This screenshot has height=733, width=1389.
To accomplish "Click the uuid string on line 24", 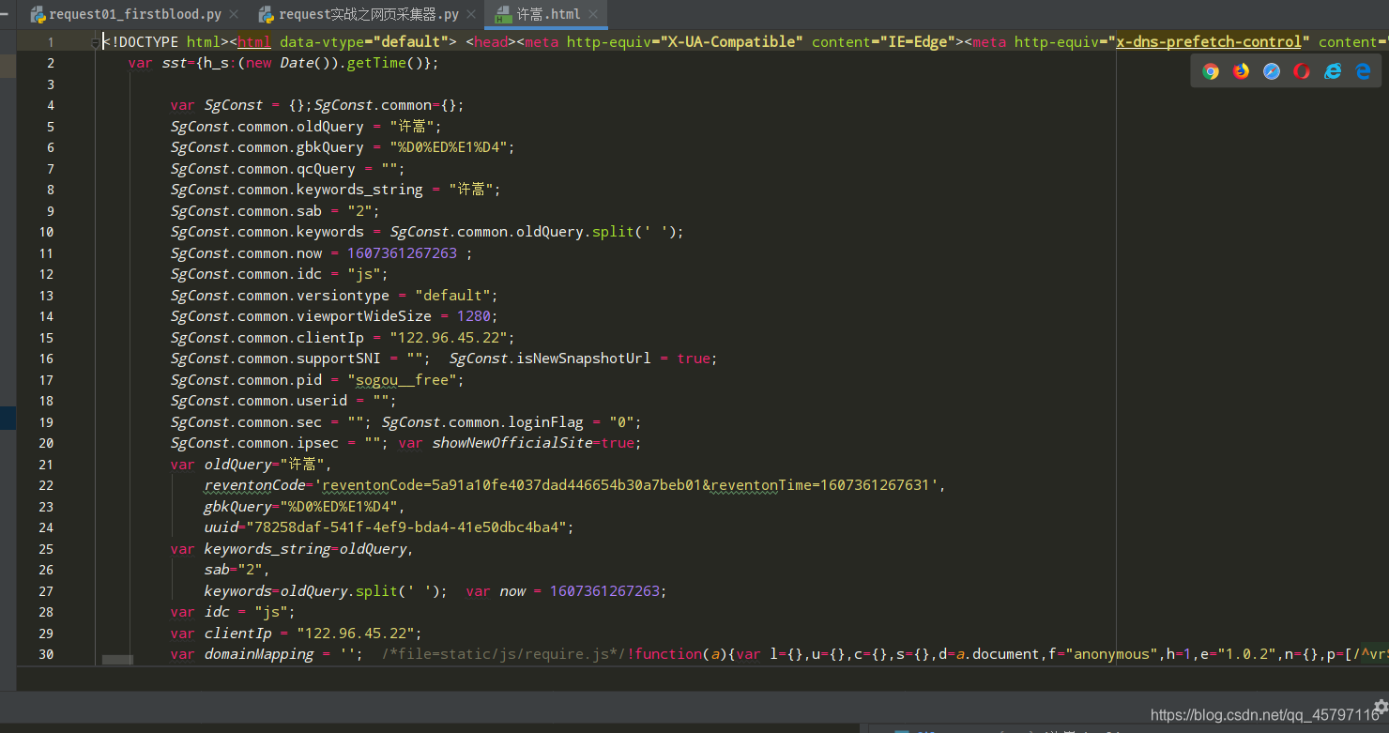I will tap(404, 527).
